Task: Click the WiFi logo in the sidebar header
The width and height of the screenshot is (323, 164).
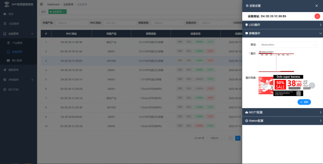Action: pyautogui.click(x=7, y=4)
